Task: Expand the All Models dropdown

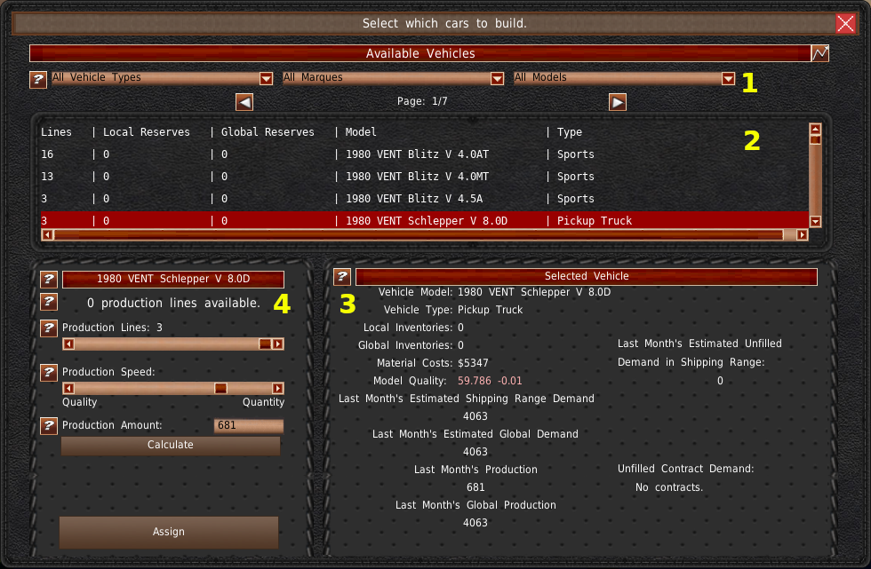Action: tap(728, 78)
